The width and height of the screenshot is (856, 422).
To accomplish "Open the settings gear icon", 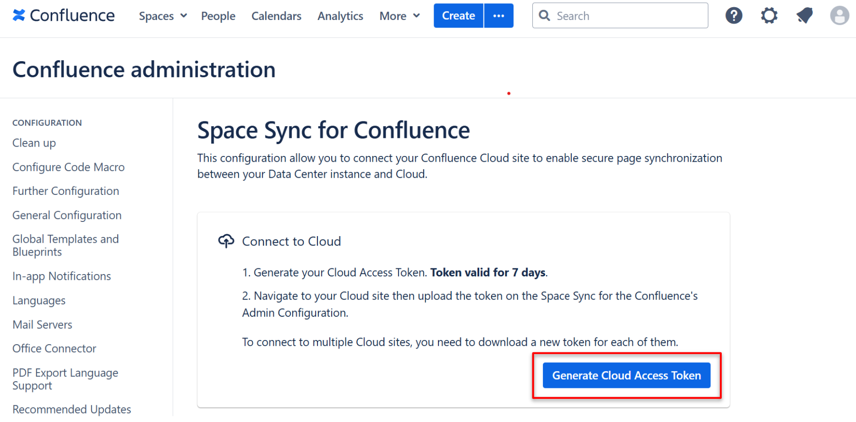I will coord(769,16).
